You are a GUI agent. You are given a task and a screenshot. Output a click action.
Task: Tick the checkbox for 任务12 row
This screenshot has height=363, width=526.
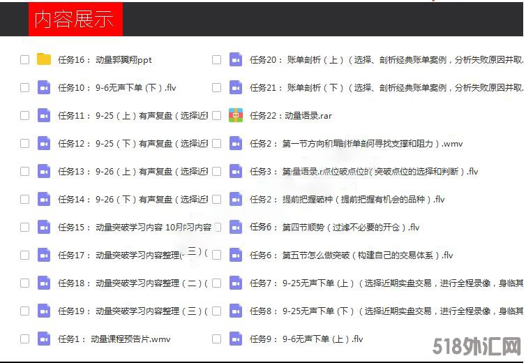[x=24, y=143]
